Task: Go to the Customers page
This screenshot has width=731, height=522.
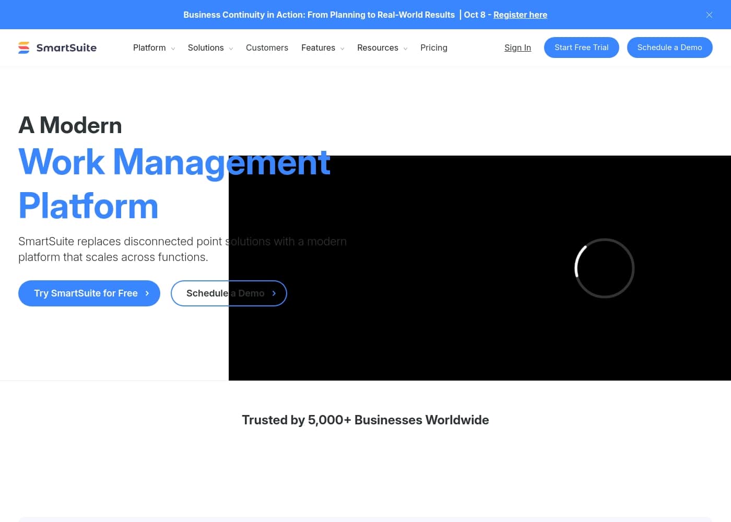Action: pyautogui.click(x=267, y=48)
